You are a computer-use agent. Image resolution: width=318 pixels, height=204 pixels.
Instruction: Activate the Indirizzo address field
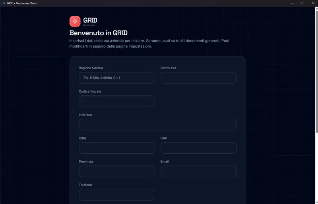(158, 124)
